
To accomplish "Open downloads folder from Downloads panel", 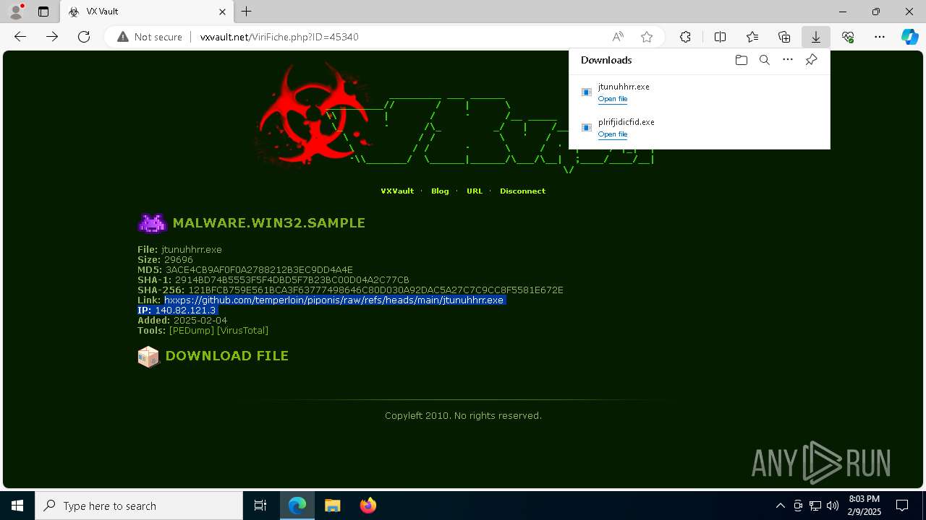I will pos(741,60).
